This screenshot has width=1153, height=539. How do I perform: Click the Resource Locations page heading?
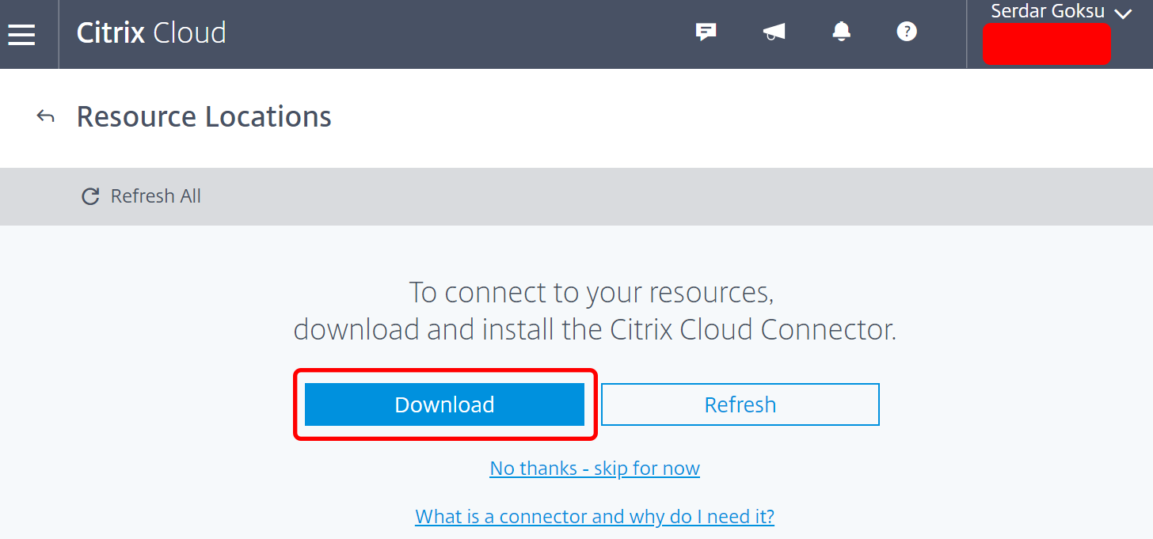(x=204, y=117)
